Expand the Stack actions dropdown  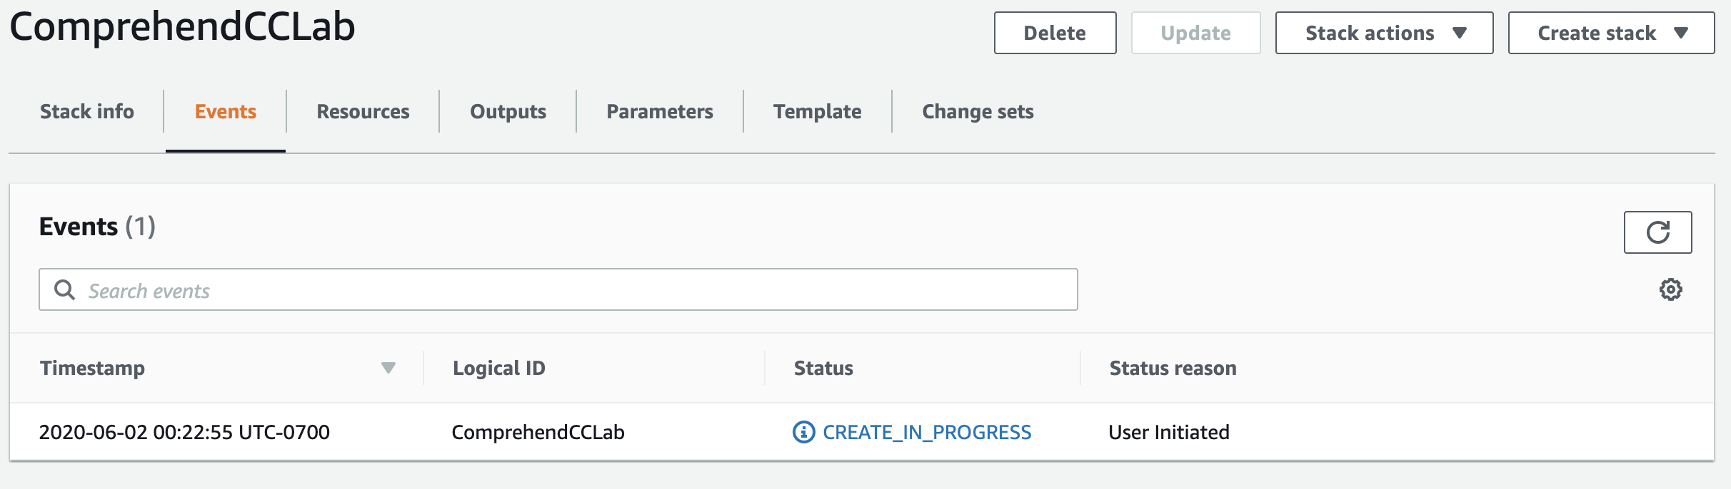[x=1383, y=33]
